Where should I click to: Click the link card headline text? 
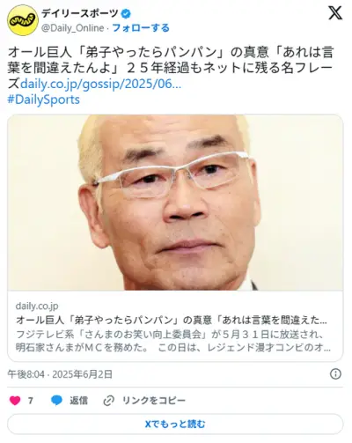tap(172, 320)
